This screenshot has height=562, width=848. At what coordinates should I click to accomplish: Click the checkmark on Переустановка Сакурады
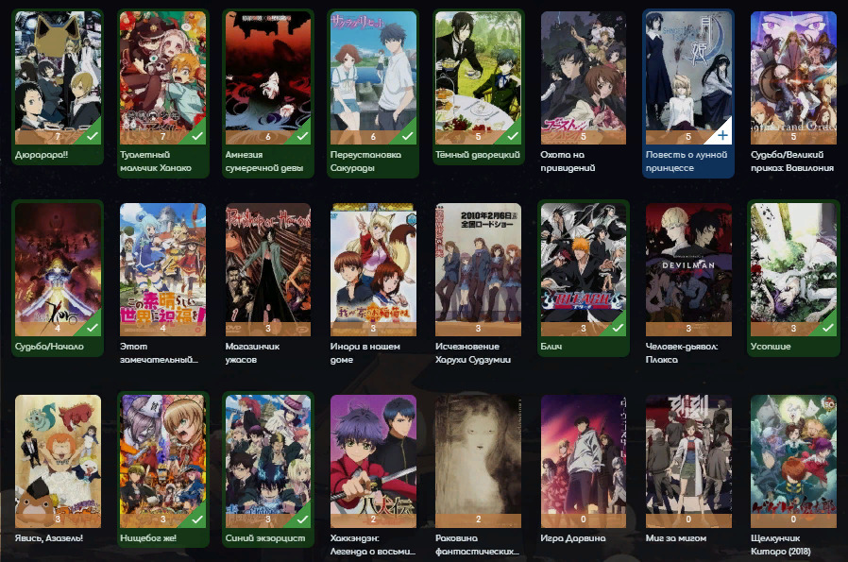point(408,136)
